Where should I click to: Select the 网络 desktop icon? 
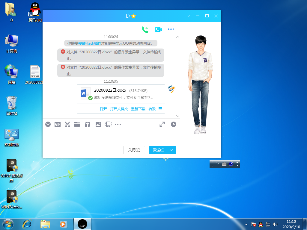coord(12,74)
